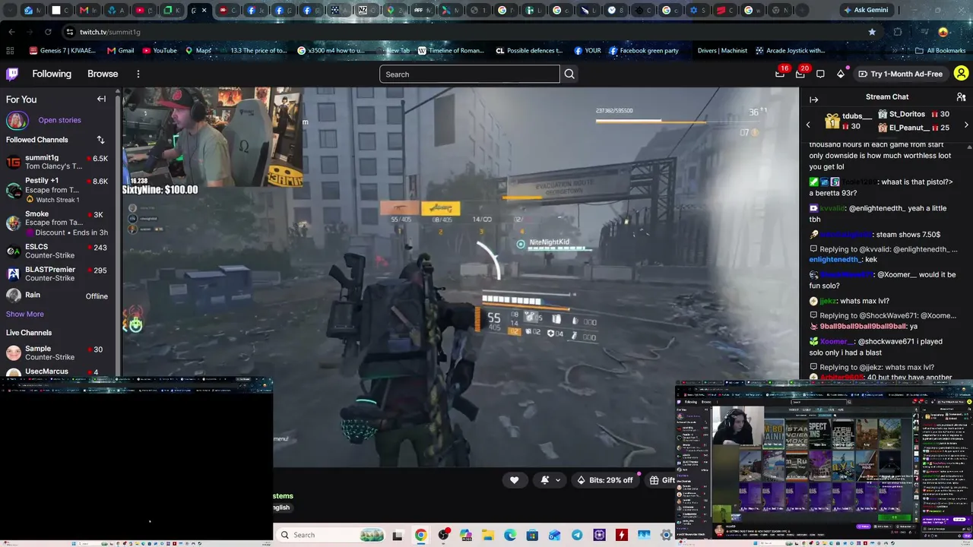
Task: Click the Gift a sub button
Action: [x=661, y=480]
